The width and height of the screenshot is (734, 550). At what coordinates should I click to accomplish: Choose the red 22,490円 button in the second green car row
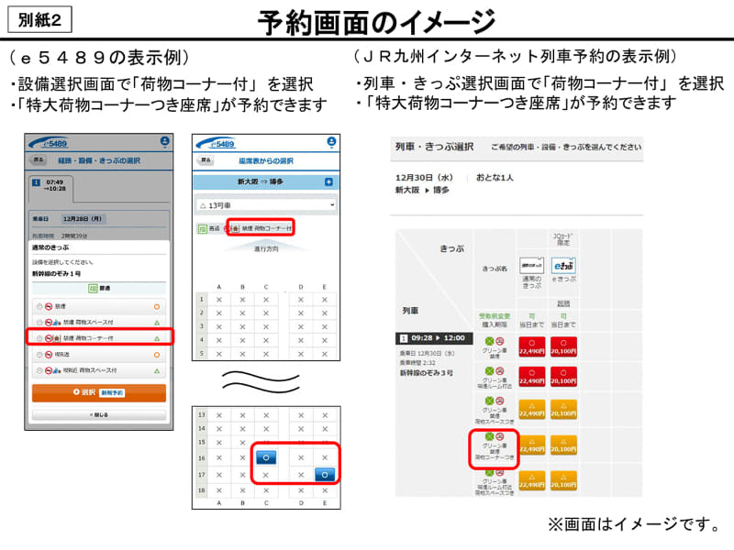532,377
